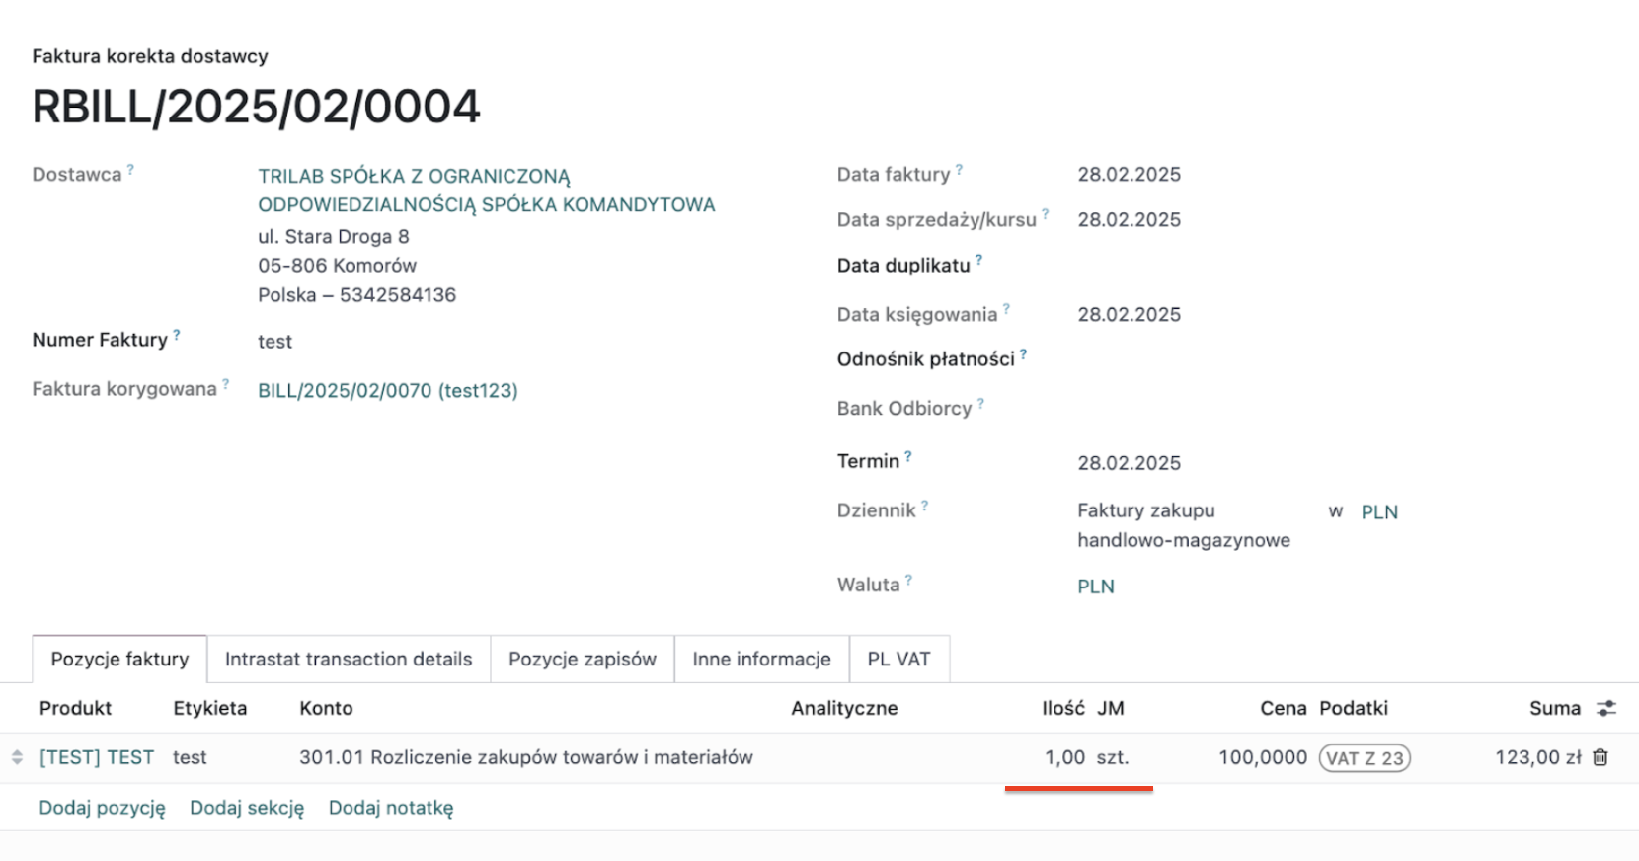Click Dodaj sekcję to add section
1639x861 pixels.
[247, 808]
